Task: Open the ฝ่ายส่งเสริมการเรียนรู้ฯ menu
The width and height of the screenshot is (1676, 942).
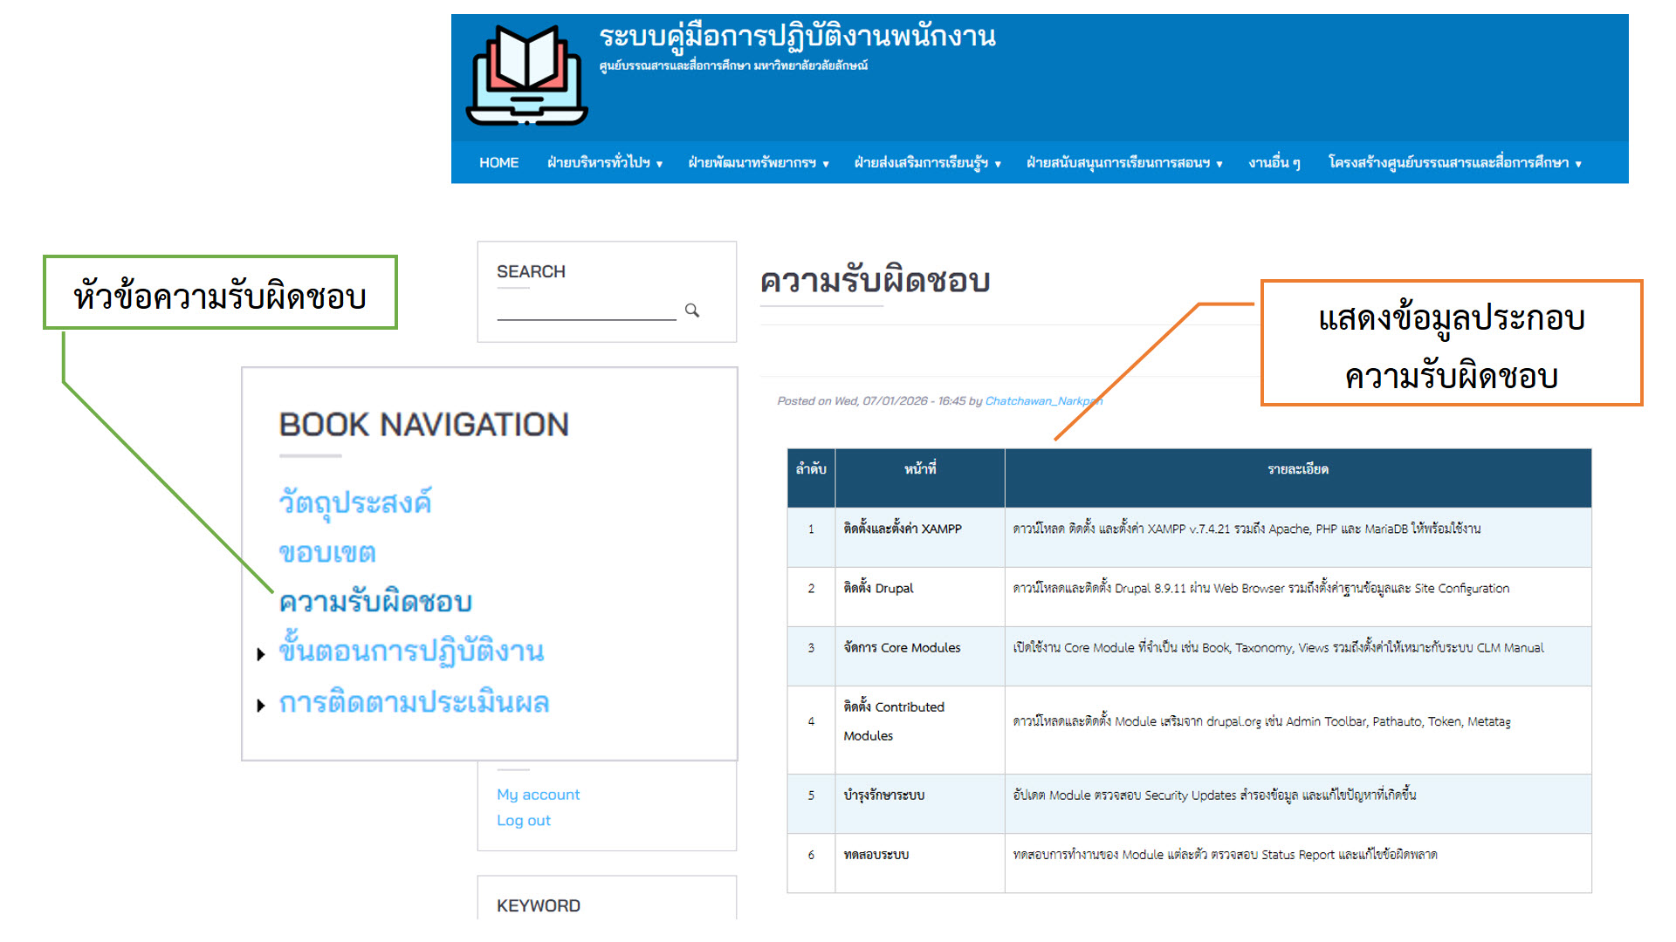Action: (x=927, y=163)
